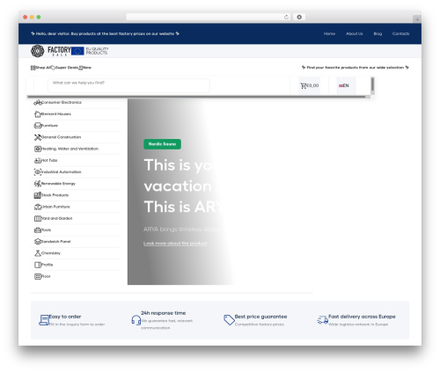The height and width of the screenshot is (372, 440).
Task: Click 'Hello, dear visitor' announcement text
Action: pyautogui.click(x=105, y=33)
